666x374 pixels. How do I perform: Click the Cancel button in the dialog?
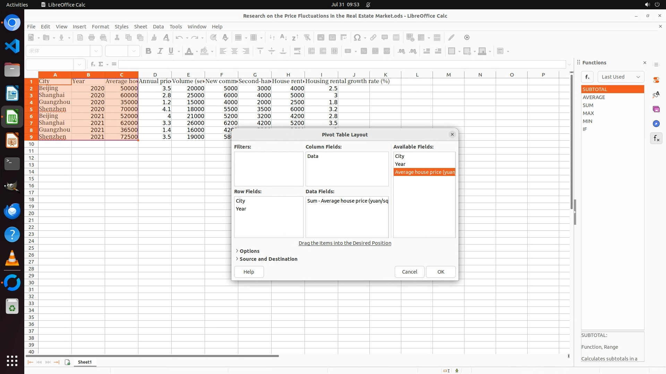coord(409,272)
